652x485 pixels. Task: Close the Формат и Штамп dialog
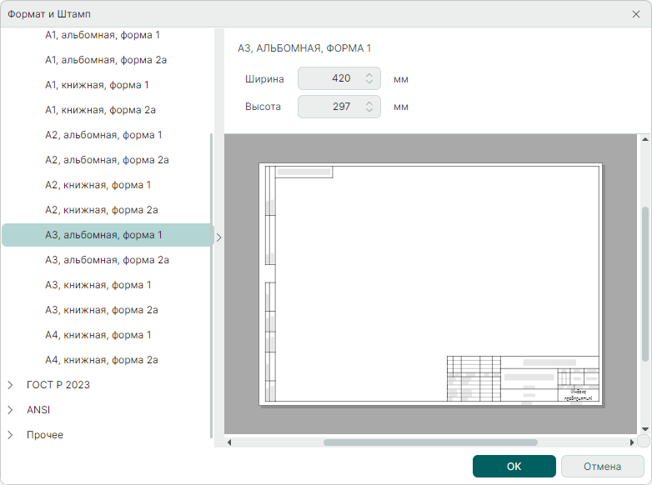(636, 14)
